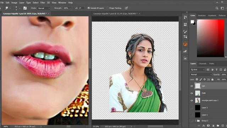The height and width of the screenshot is (128, 227).
Task: Open the Brush Settings sliders icon
Action: pos(185,37)
